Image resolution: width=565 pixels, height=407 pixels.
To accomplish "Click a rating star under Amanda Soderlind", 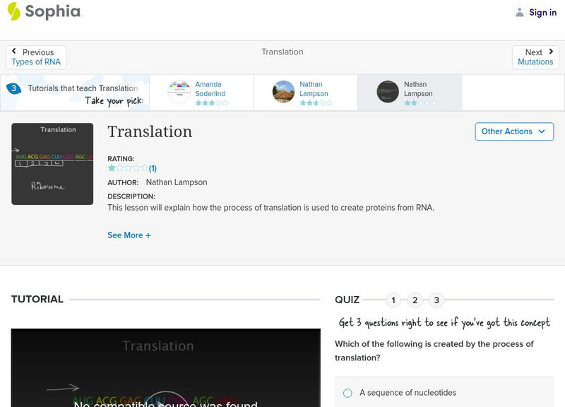I will (205, 102).
